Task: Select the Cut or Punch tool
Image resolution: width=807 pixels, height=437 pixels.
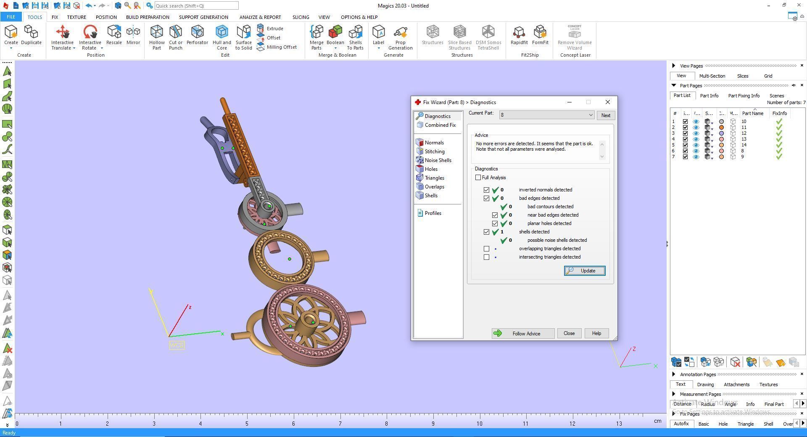Action: click(x=176, y=37)
